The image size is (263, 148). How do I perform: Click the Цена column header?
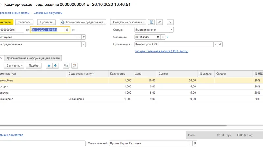[145, 74]
